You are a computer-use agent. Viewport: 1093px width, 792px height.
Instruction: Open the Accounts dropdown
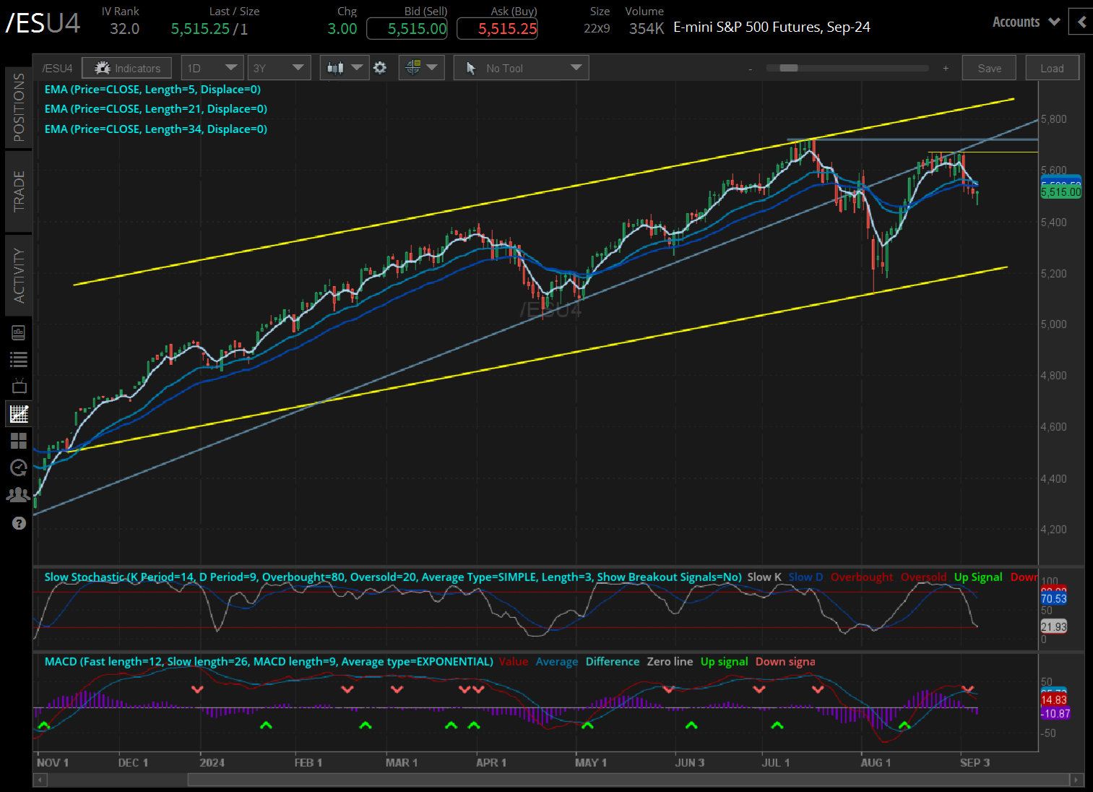click(1024, 22)
